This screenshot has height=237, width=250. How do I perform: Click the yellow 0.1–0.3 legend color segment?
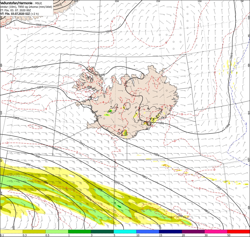11,231
